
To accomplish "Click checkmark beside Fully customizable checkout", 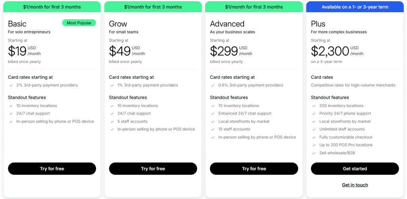I will tap(313, 137).
